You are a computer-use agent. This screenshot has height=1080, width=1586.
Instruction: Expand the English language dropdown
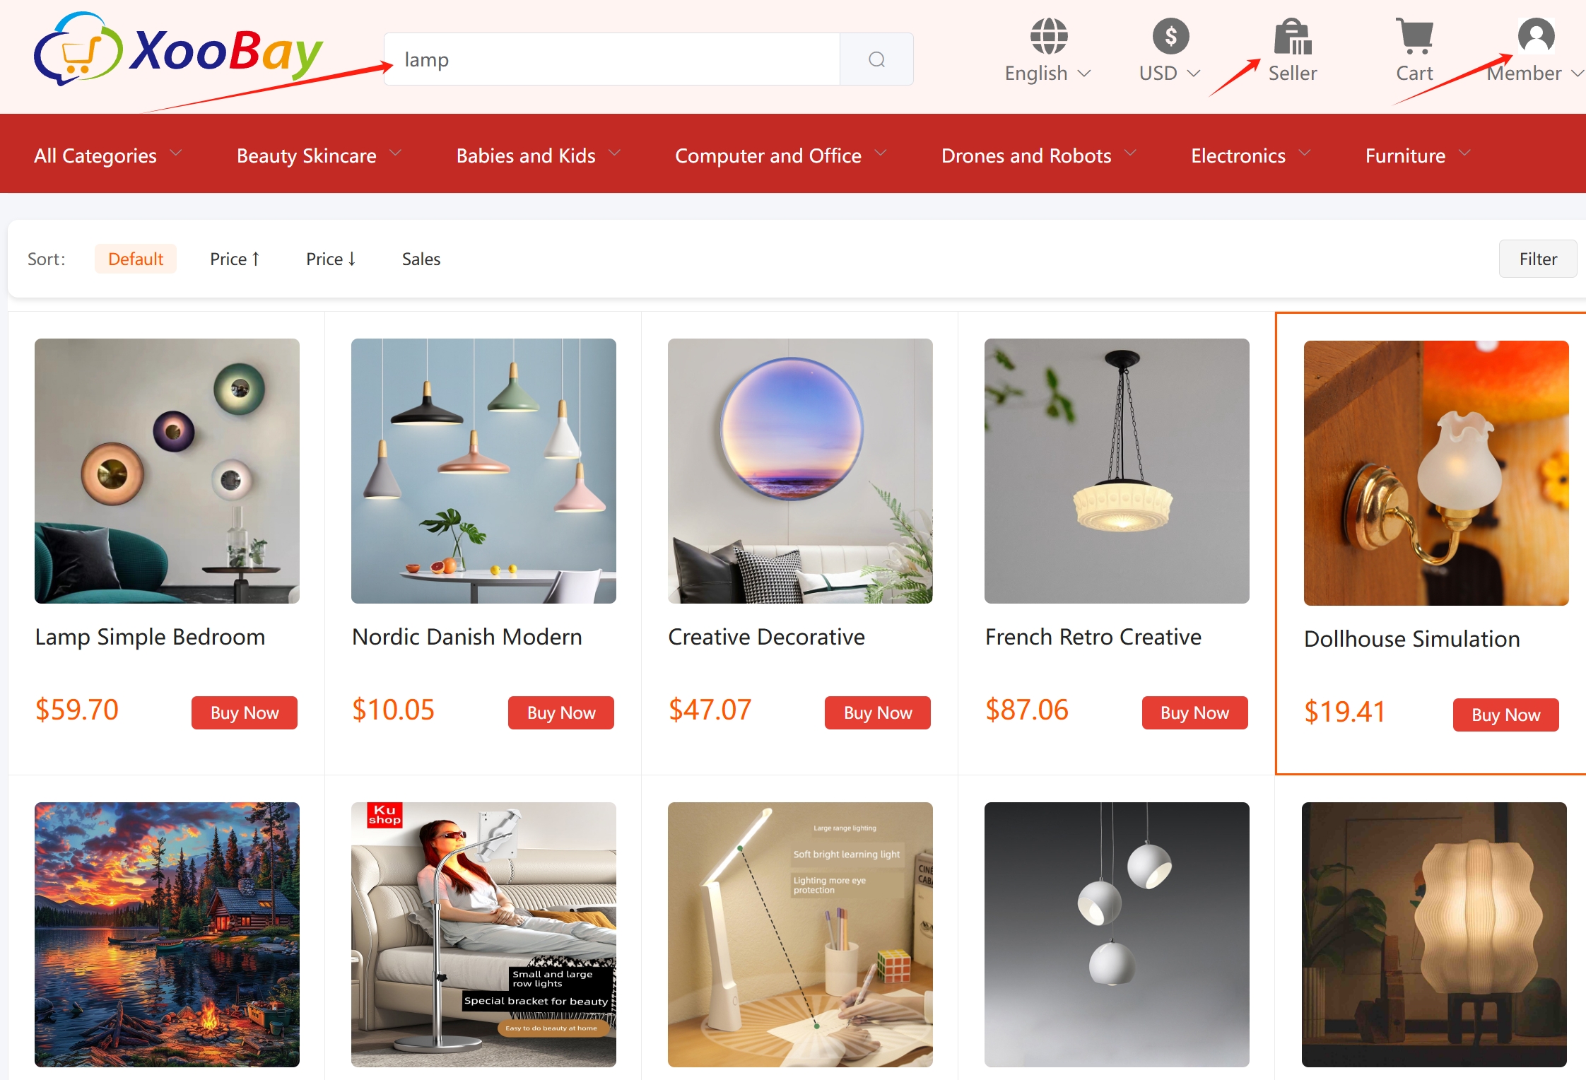1049,74
